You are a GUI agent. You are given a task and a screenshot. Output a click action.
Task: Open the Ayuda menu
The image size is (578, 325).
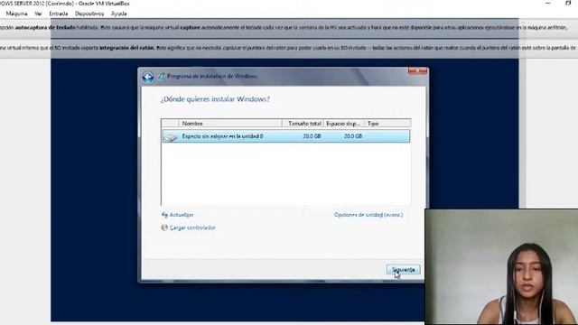[x=118, y=14]
